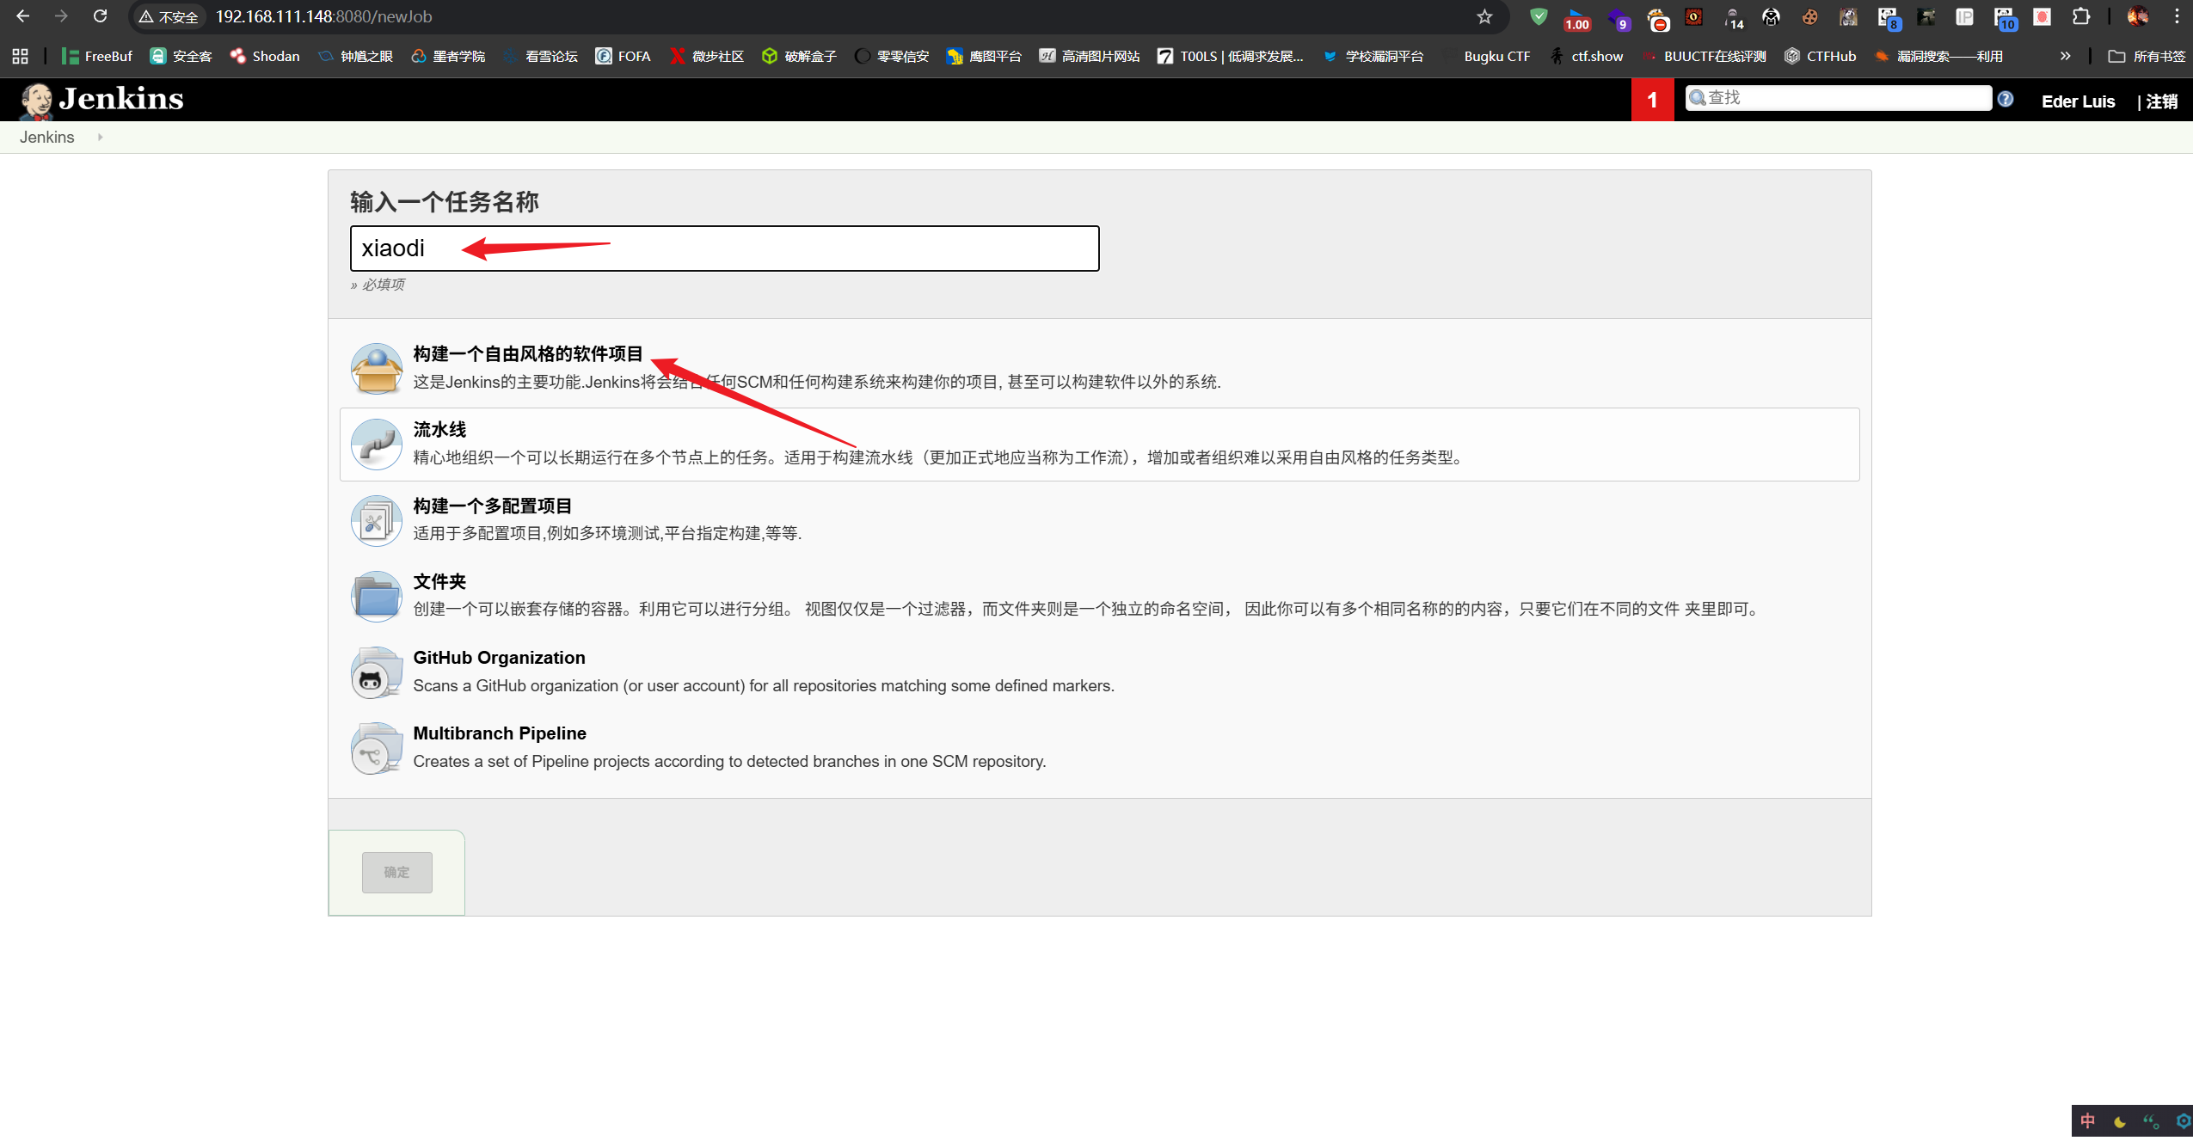Open the Shodan bookmark
Viewport: 2193px width, 1147px height.
pyautogui.click(x=265, y=56)
